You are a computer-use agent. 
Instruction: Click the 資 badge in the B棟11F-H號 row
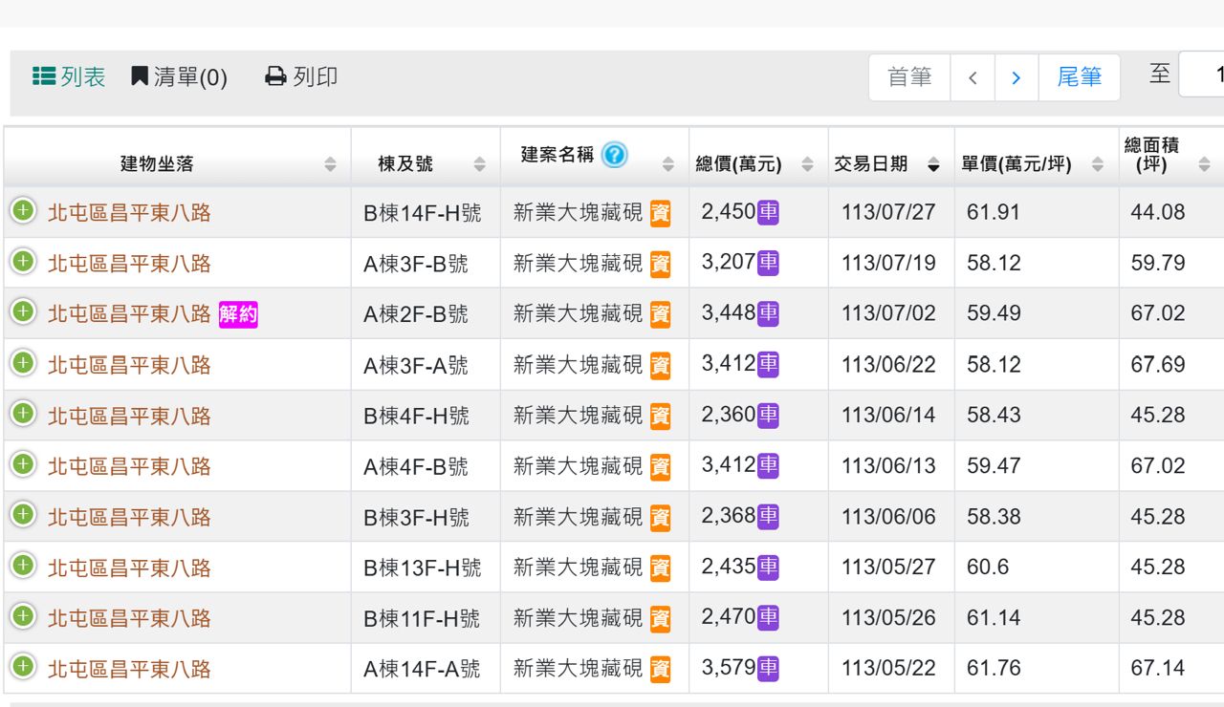[660, 618]
